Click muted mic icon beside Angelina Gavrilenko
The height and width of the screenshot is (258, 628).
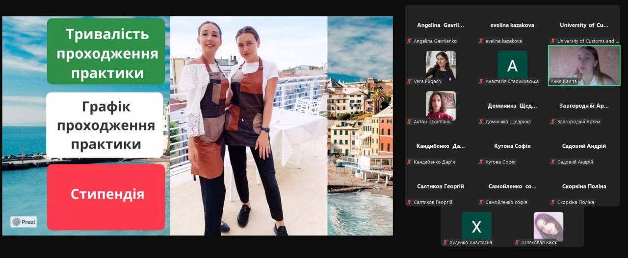(x=409, y=41)
